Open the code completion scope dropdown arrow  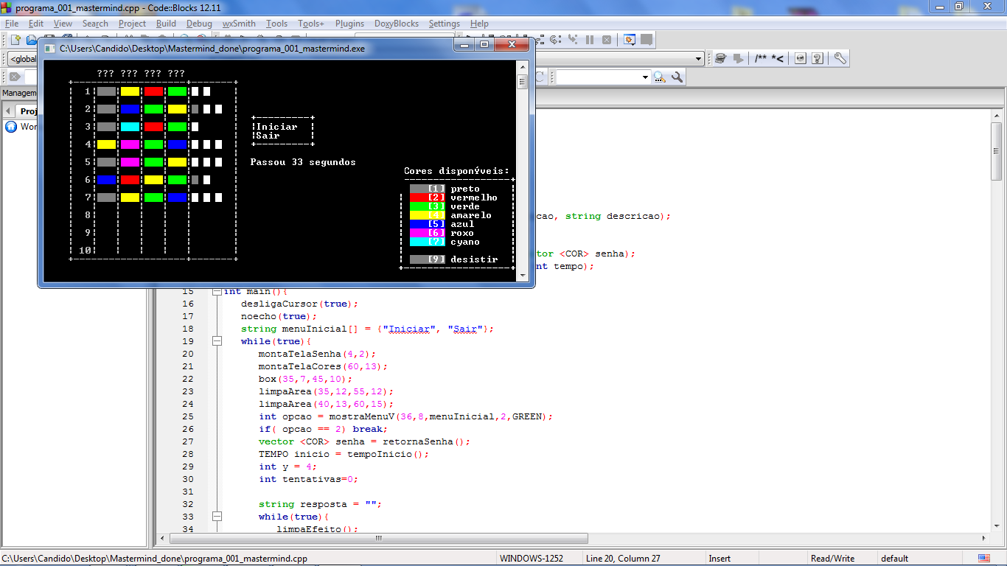pyautogui.click(x=699, y=59)
